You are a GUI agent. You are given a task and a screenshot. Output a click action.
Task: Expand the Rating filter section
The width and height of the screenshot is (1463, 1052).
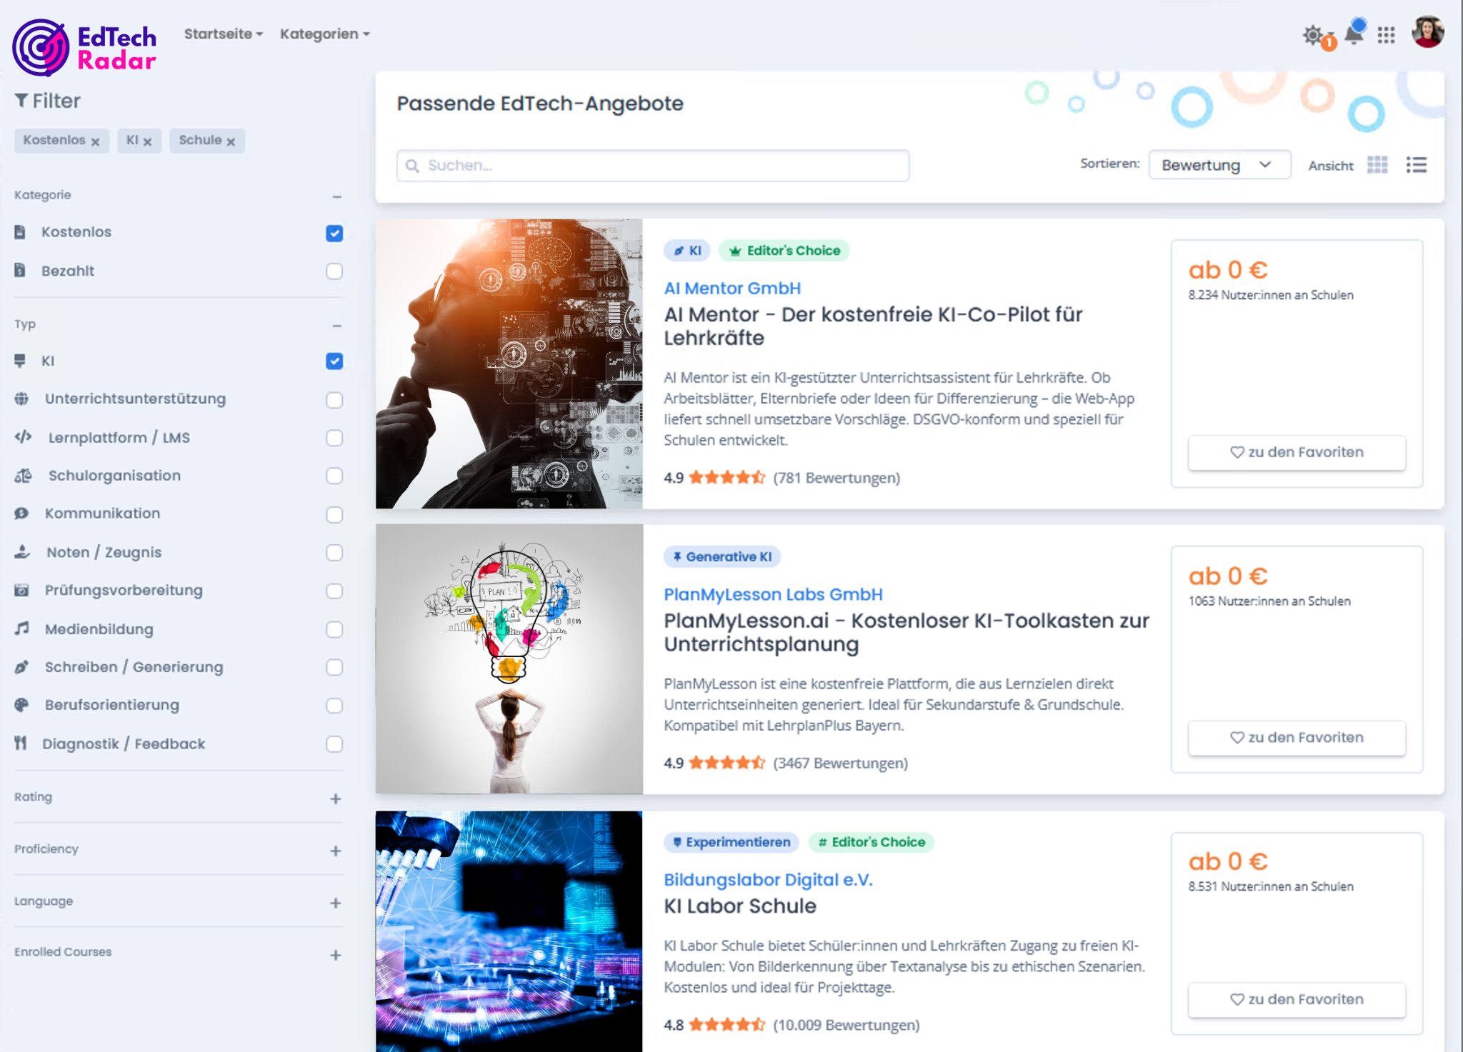pyautogui.click(x=336, y=798)
